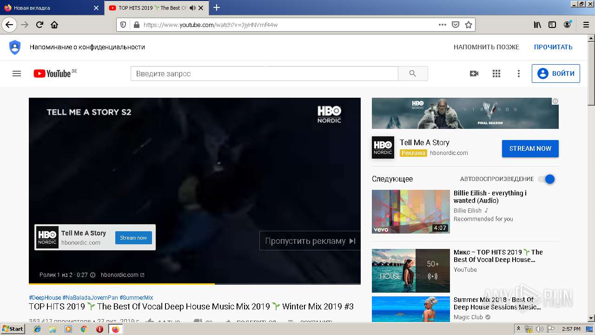595x335 pixels.
Task: Open YouTube settings three-dot menu
Action: [x=519, y=74]
